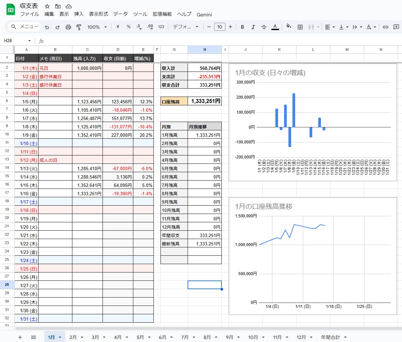Apply percent format
The image size is (402, 342).
129,27
